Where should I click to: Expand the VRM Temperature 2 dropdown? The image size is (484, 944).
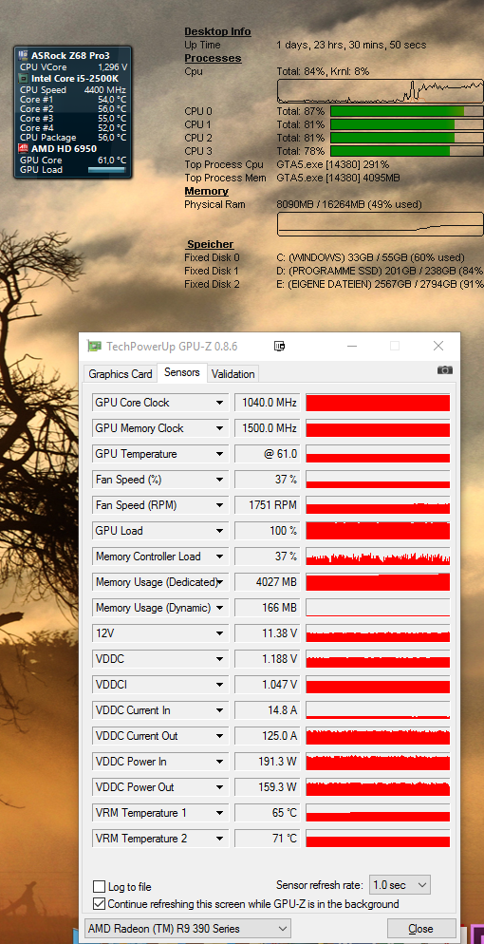click(220, 839)
